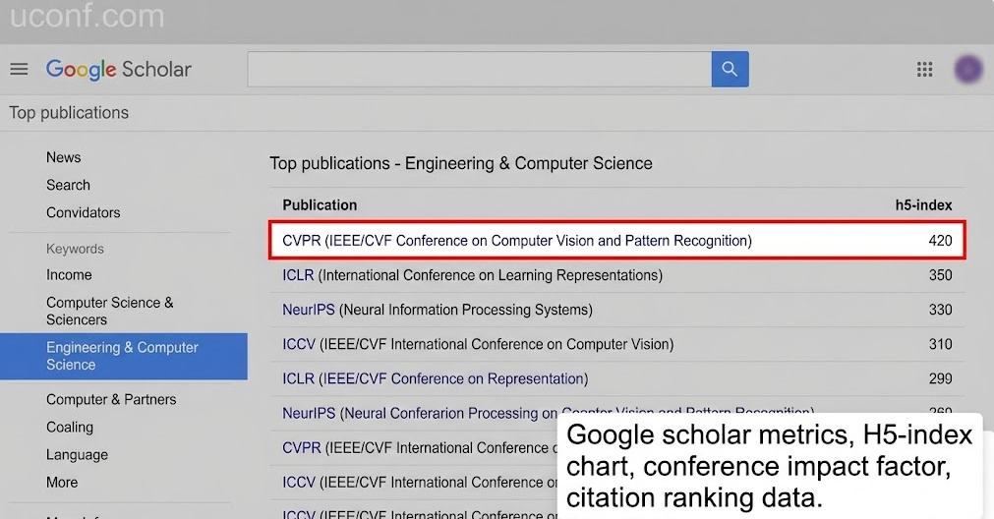The height and width of the screenshot is (519, 994).
Task: Click the blue search magnifier button
Action: [x=730, y=69]
